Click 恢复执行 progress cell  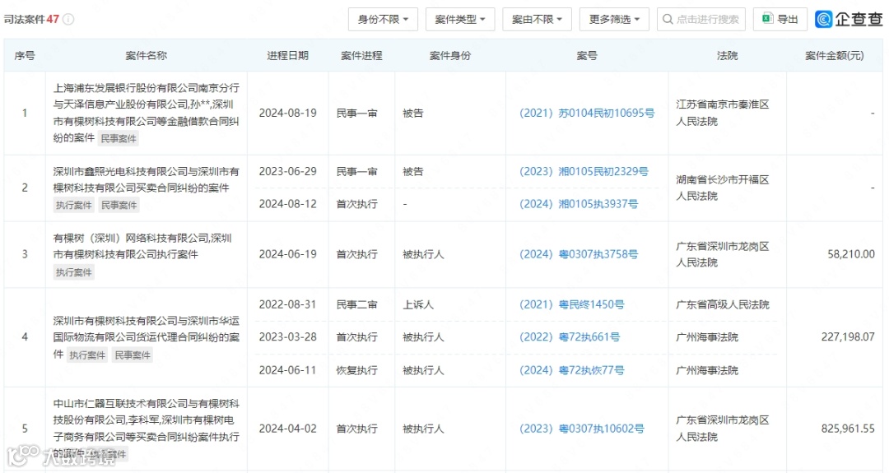(356, 370)
